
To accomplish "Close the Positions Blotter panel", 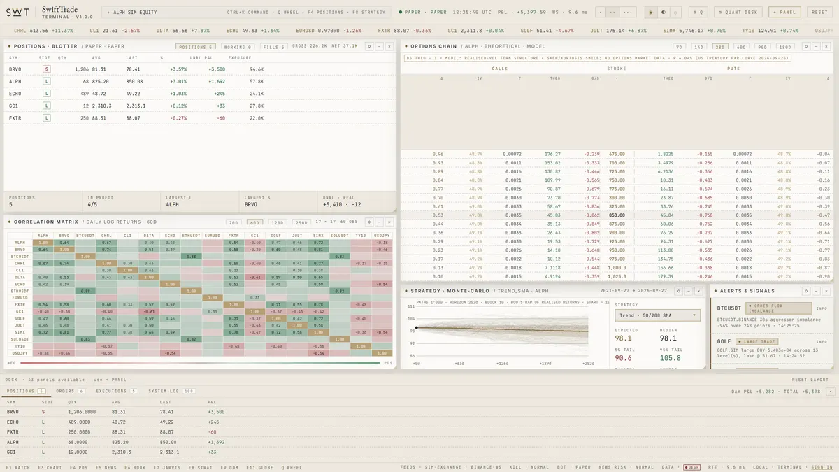I will tap(389, 46).
